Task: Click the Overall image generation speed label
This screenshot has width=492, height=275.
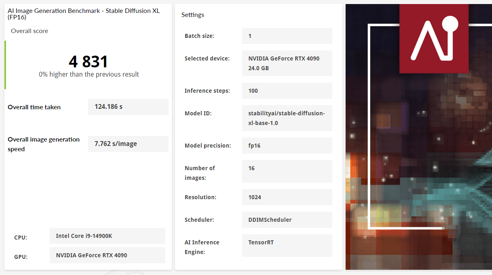Action: coord(44,144)
